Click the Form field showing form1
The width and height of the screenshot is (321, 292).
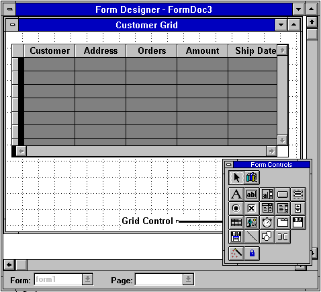(58, 279)
